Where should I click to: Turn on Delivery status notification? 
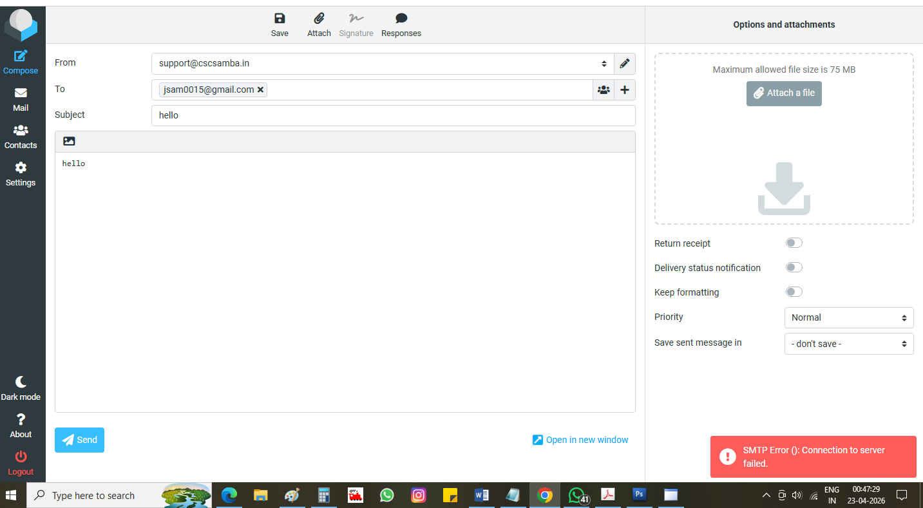[x=794, y=267]
